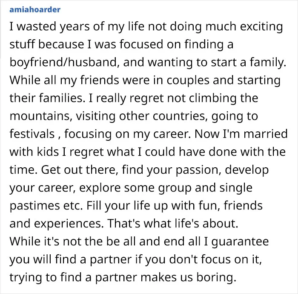The height and width of the screenshot is (294, 298).
Task: Click the phrase "I wasted years" opening text
Action: tap(50, 27)
